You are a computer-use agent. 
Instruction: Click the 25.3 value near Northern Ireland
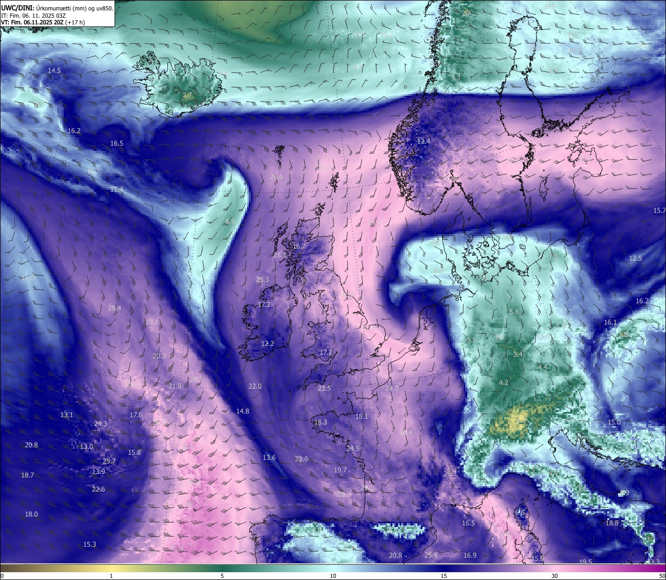click(x=263, y=279)
